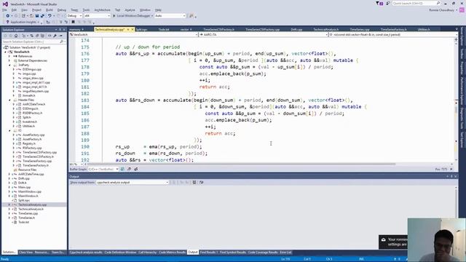Click the Navigate Backward toolbar icon
Image resolution: width=466 pixels, height=262 pixels.
tap(8, 16)
